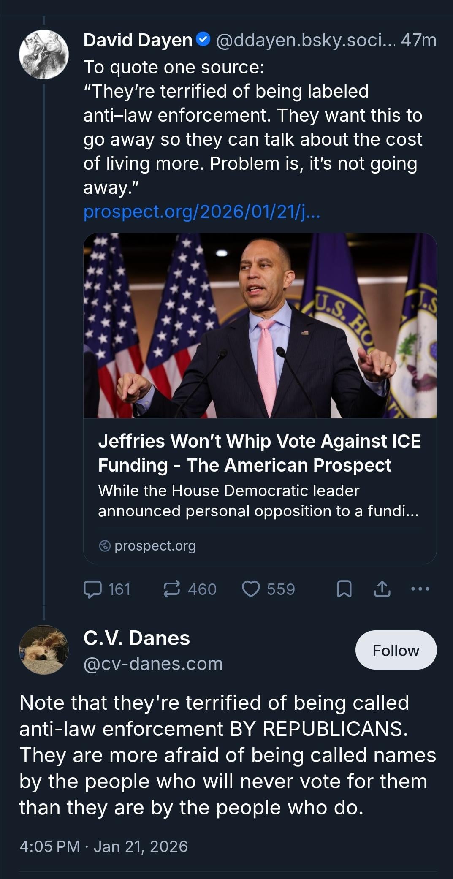453x879 pixels.
Task: Open David Dayen's profile avatar
Action: pos(44,54)
